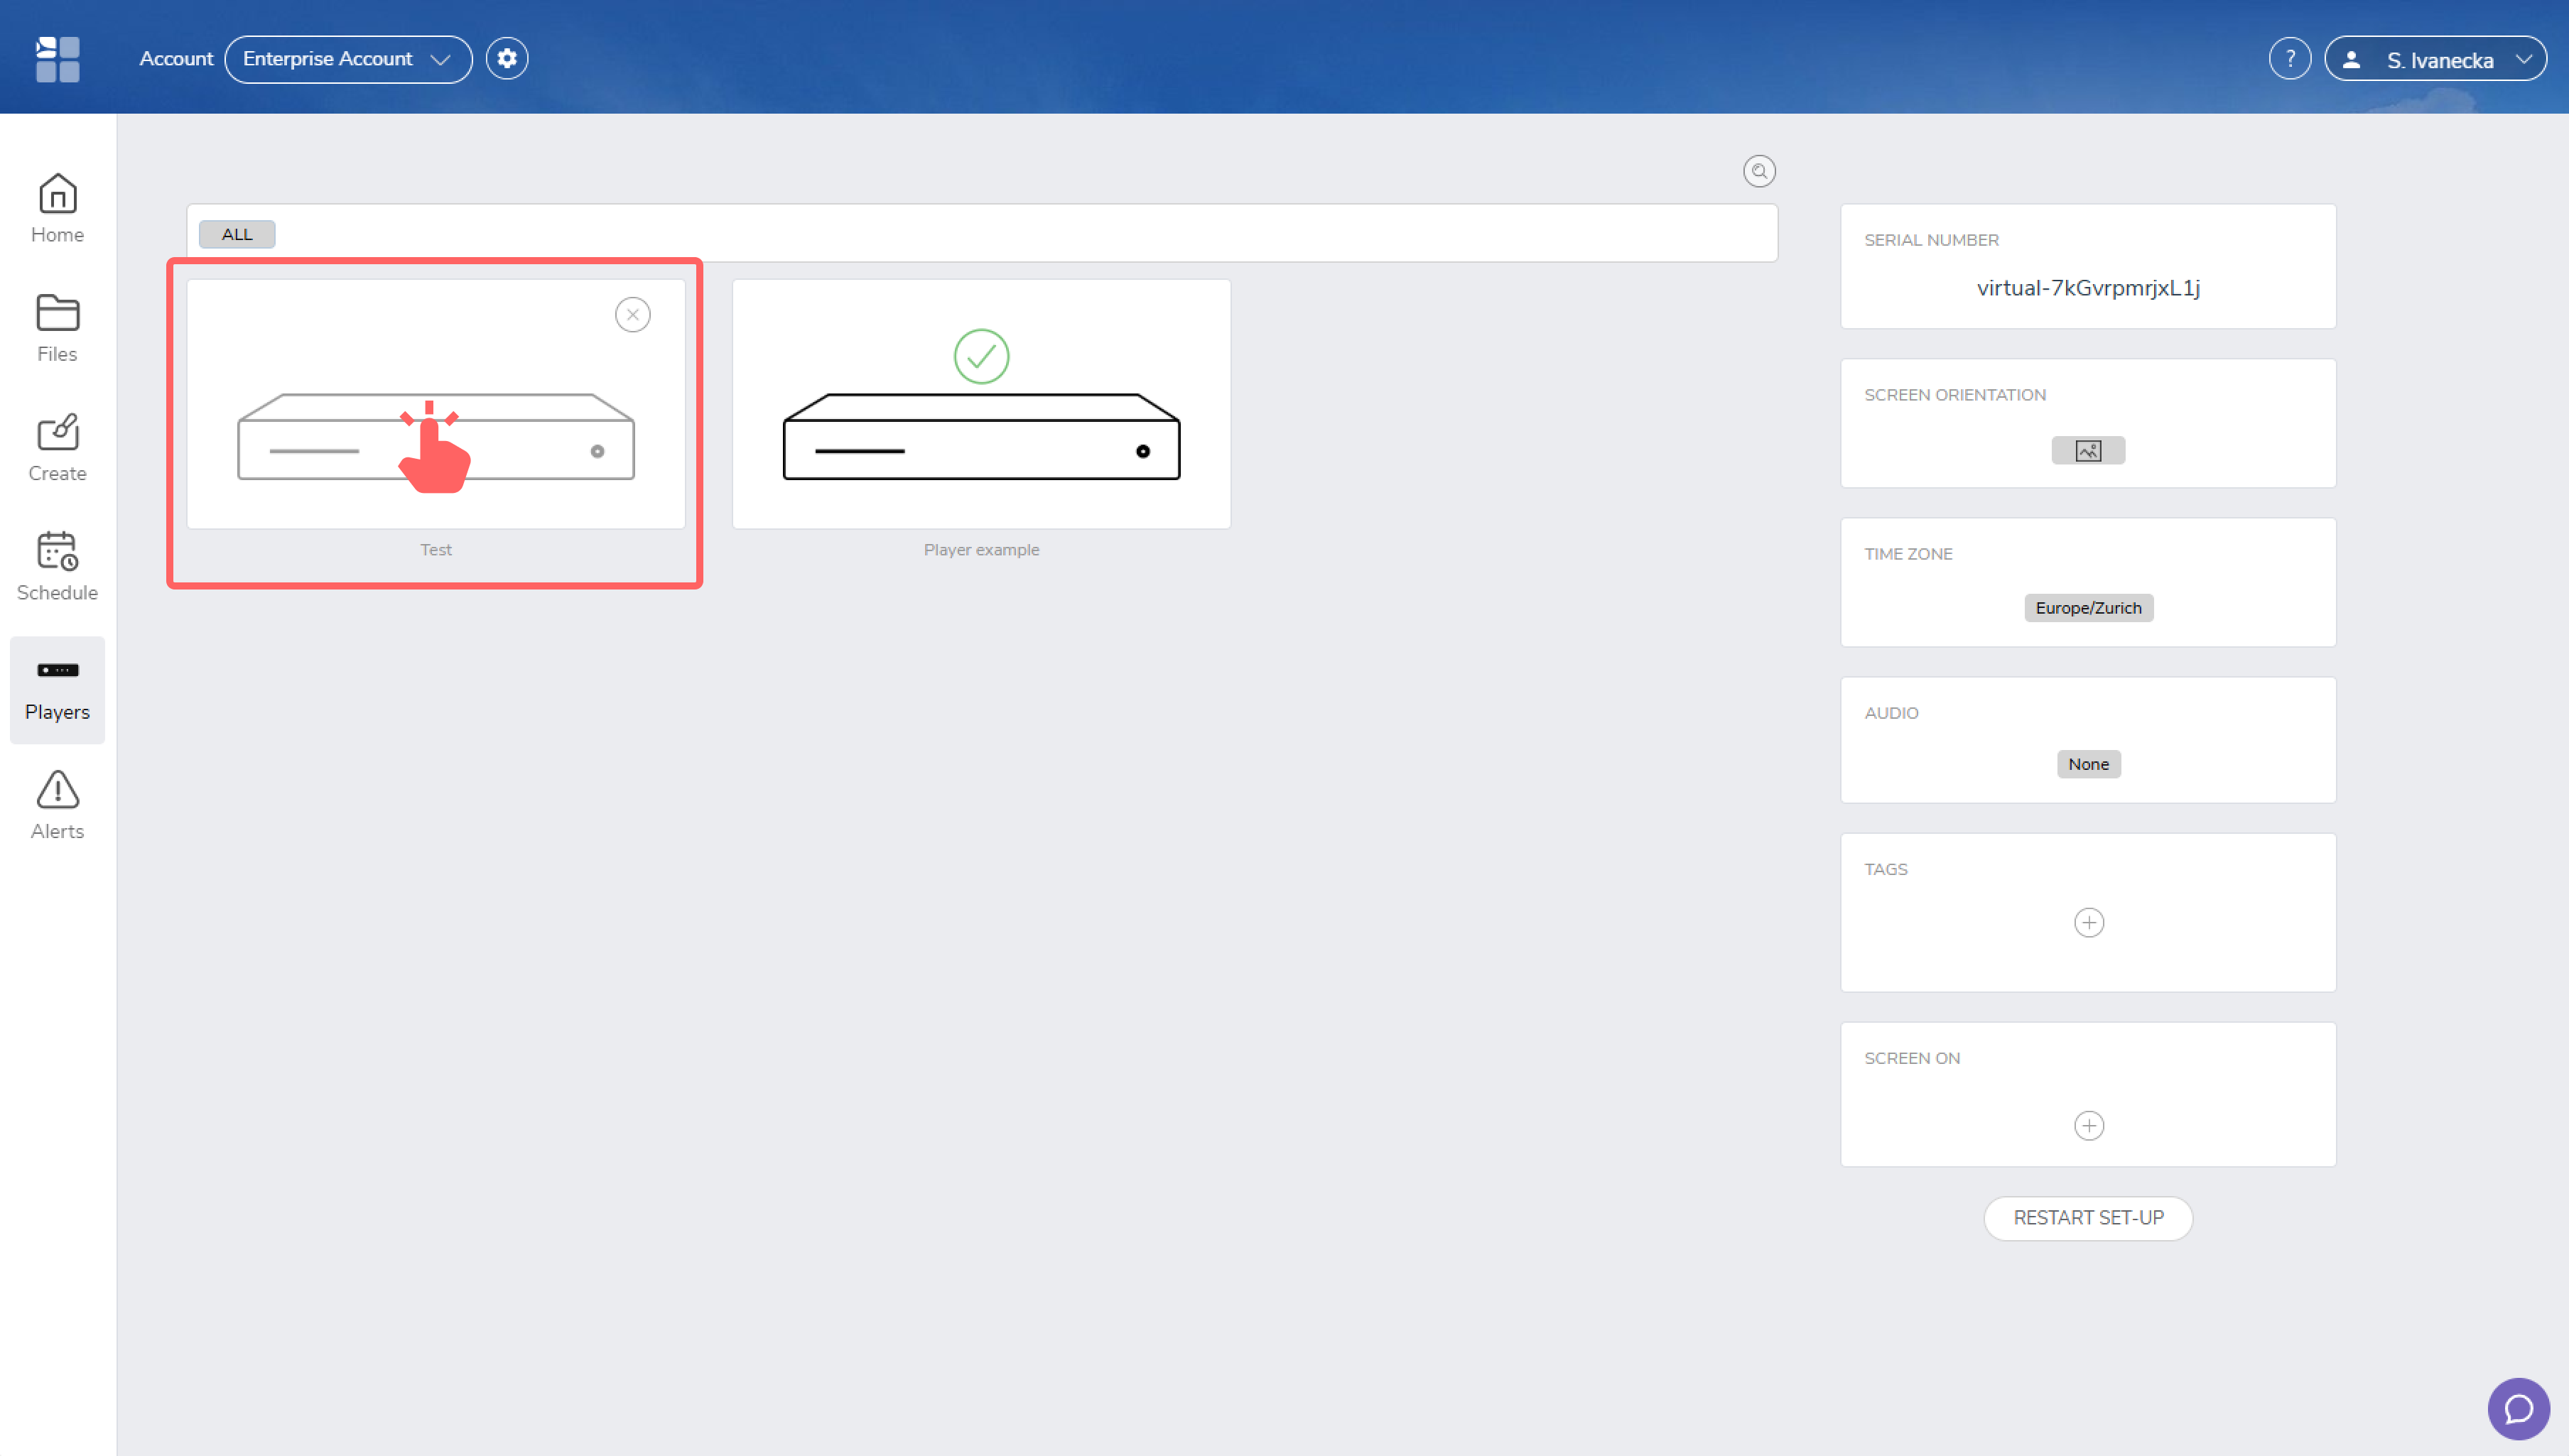Viewport: 2569px width, 1456px height.
Task: Select the Player example card
Action: pos(981,404)
